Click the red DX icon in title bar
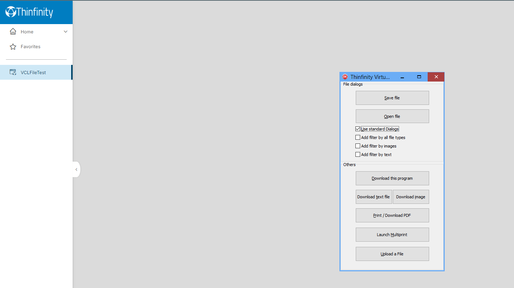This screenshot has width=514, height=288. 345,77
